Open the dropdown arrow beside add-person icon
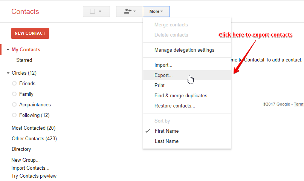 pos(134,11)
